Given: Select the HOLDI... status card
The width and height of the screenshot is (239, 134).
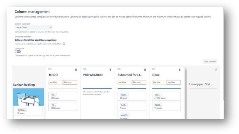Looking at the screenshot, I should tap(132, 96).
